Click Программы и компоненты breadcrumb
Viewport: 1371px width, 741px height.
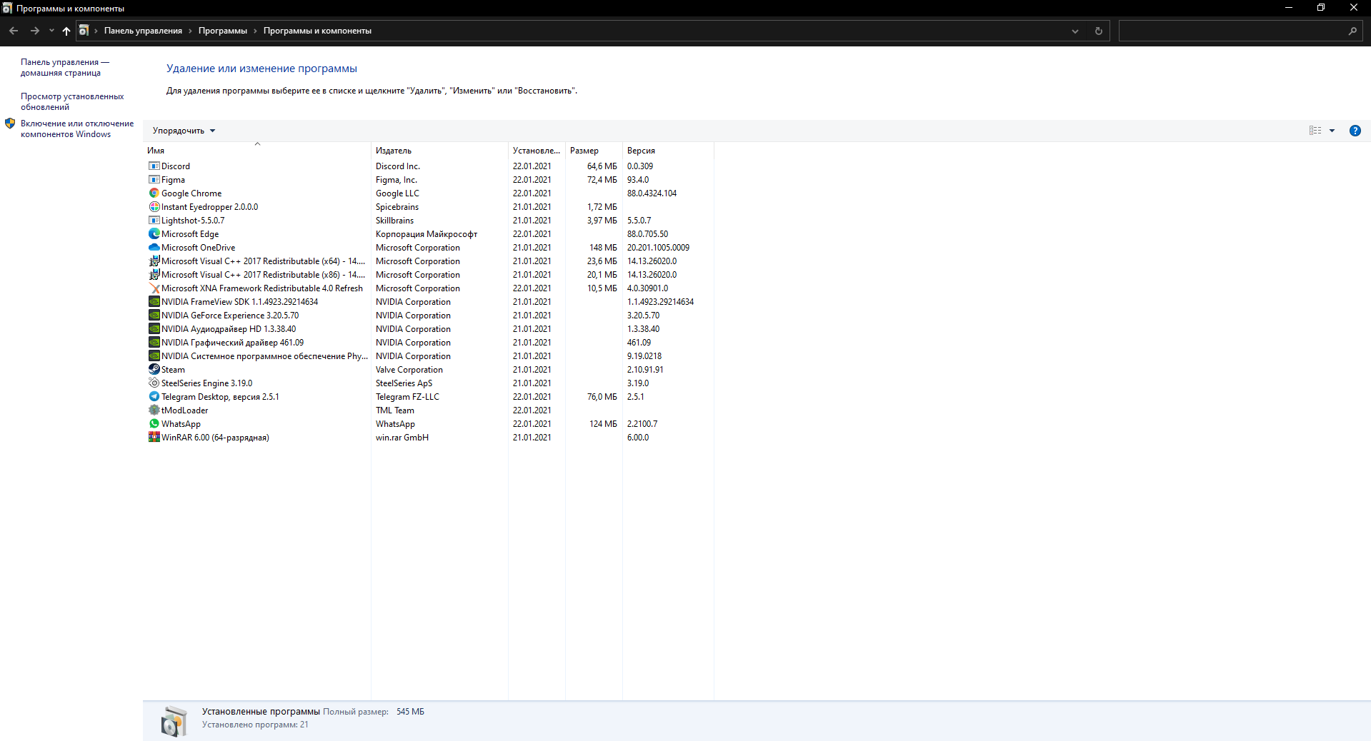point(317,31)
